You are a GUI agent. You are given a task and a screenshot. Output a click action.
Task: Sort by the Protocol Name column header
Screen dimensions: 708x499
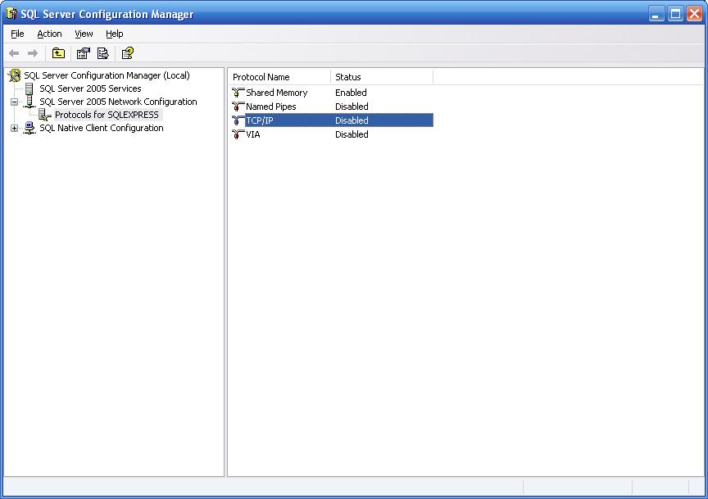(x=279, y=77)
